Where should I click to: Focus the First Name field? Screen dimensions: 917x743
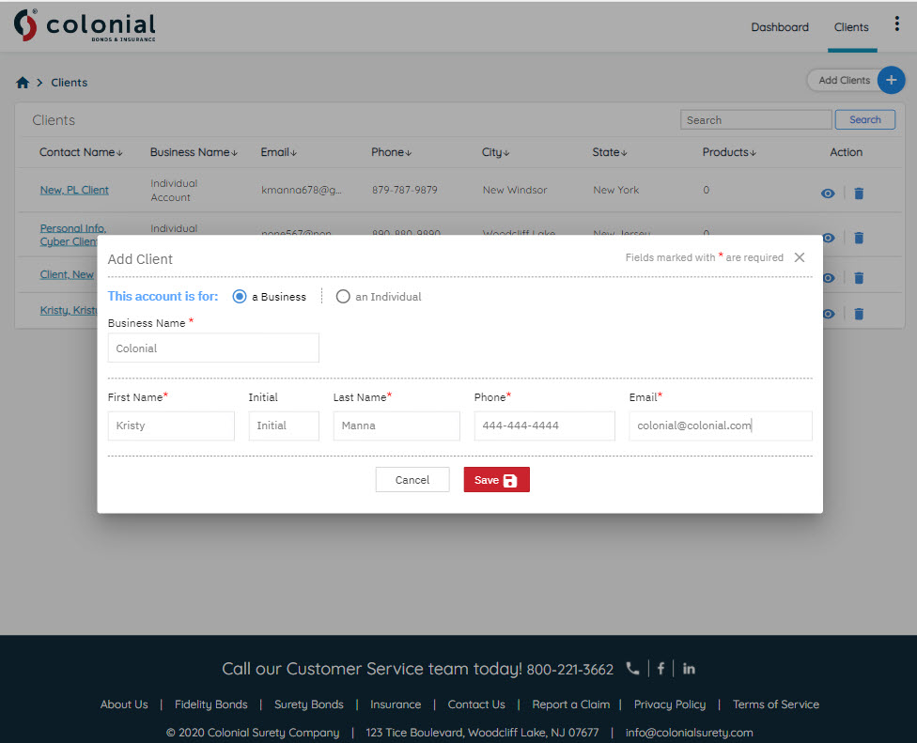171,426
